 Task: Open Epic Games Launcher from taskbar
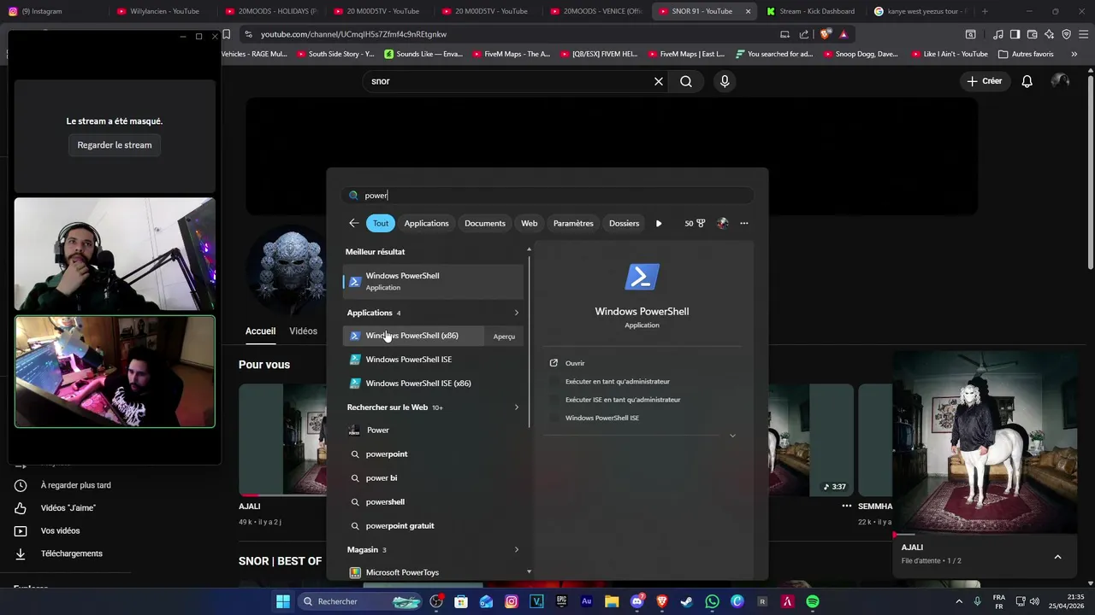561,601
